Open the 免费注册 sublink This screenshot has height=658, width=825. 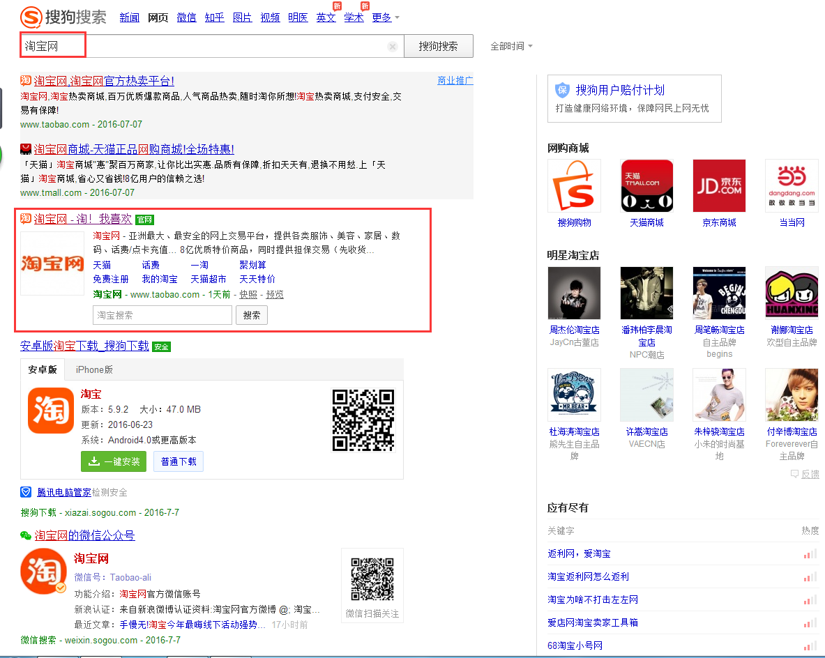(111, 279)
